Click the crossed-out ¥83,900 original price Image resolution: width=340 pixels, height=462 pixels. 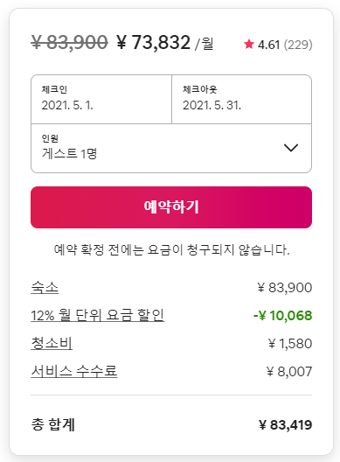click(x=69, y=42)
